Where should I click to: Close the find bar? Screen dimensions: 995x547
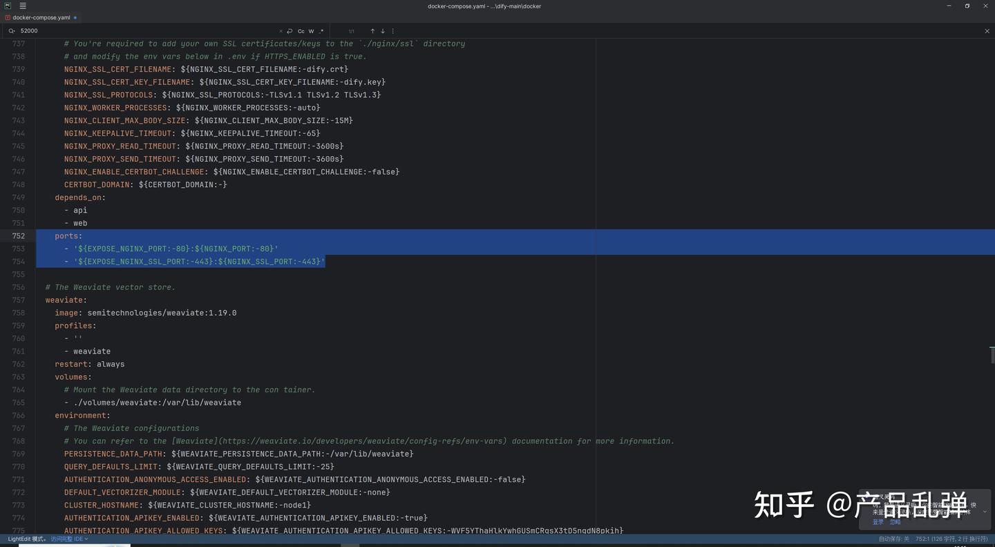click(987, 31)
